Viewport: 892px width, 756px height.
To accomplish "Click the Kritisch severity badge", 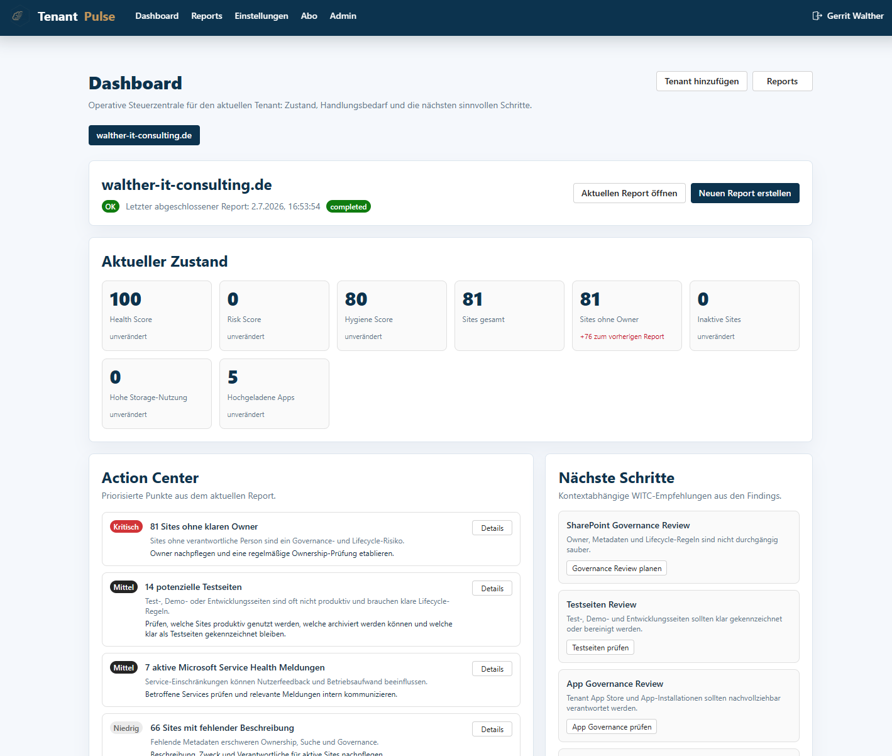I will click(126, 526).
